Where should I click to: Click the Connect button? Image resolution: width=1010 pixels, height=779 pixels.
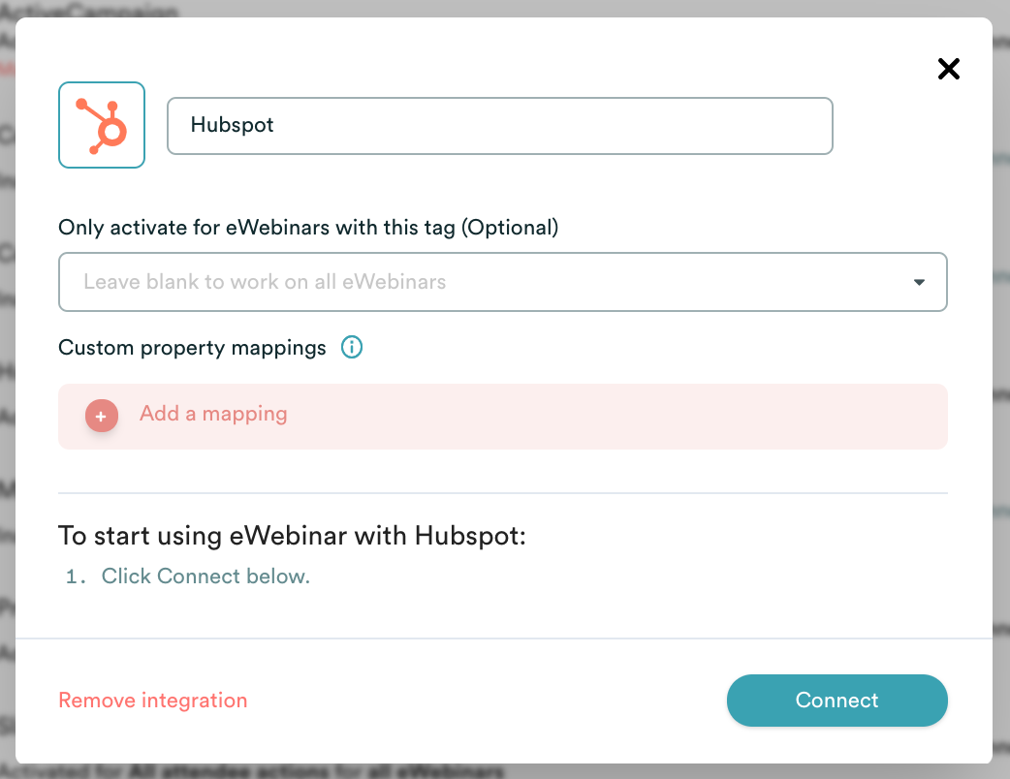point(836,700)
